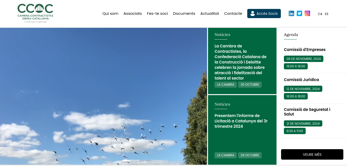Screen dimensions: 350x166
Task: Click the 06 DE NOVEMBRE, 2024 date badge
Action: pos(304,59)
